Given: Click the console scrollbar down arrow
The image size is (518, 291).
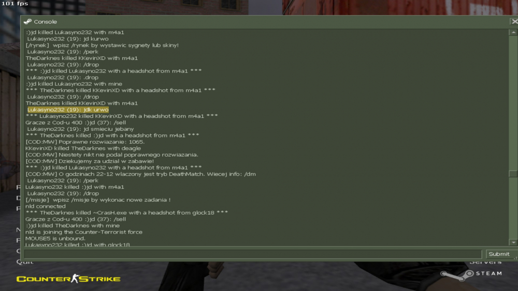Looking at the screenshot, I should tap(513, 242).
